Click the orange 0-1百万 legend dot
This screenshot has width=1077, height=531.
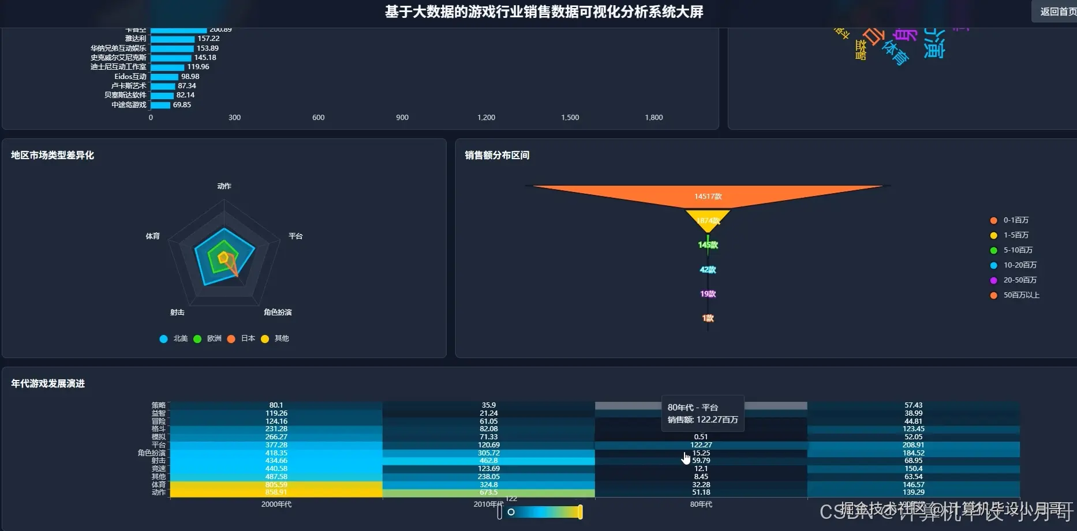click(993, 220)
